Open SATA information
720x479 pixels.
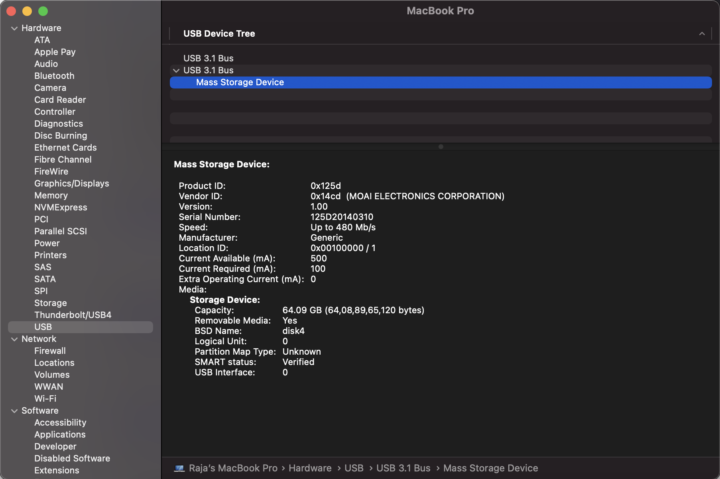[45, 279]
